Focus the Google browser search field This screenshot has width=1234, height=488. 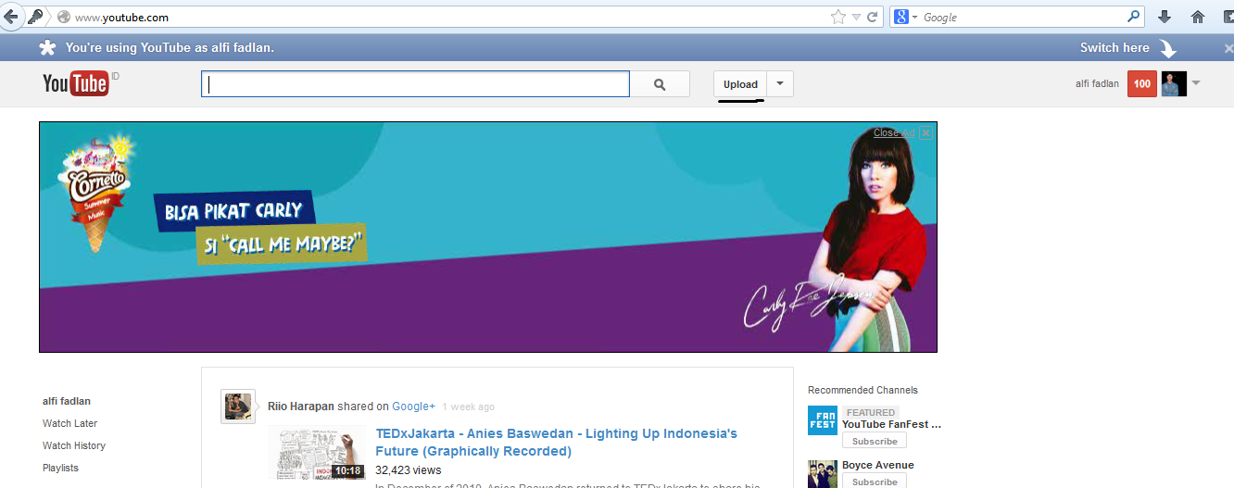[x=1019, y=17]
